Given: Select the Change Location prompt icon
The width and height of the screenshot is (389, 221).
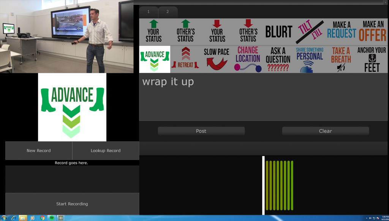Looking at the screenshot, I should (x=248, y=59).
